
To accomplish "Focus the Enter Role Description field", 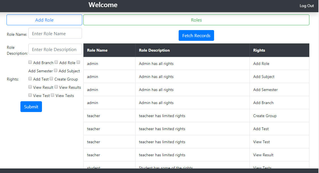I will click(55, 49).
